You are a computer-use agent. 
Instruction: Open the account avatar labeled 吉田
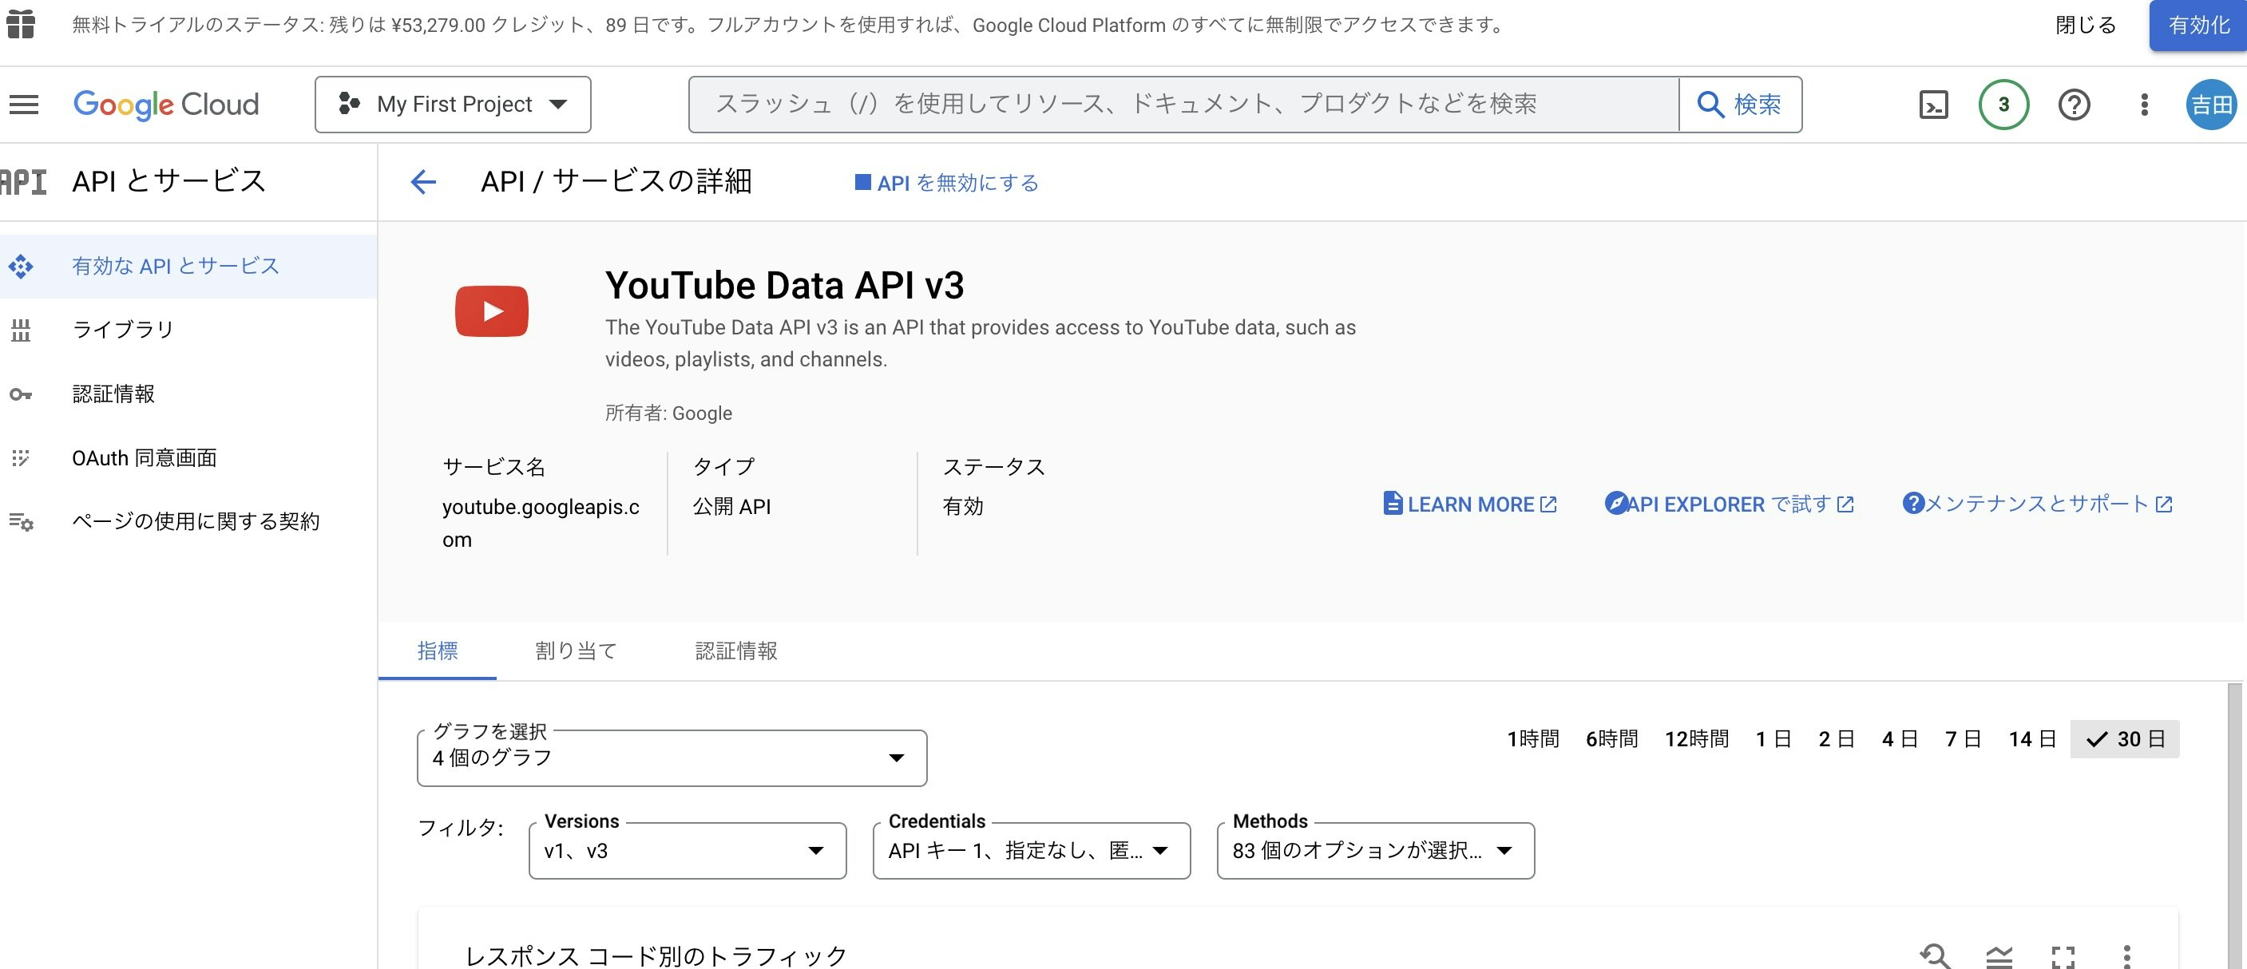pos(2211,104)
